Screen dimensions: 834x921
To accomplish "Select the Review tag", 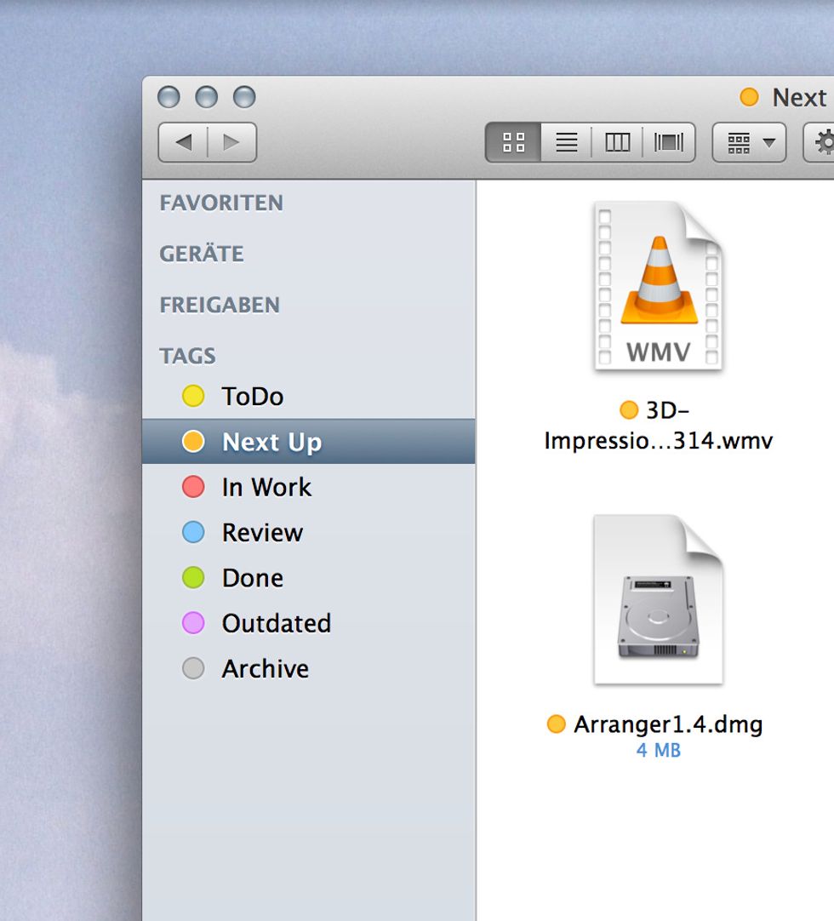I will [308, 532].
